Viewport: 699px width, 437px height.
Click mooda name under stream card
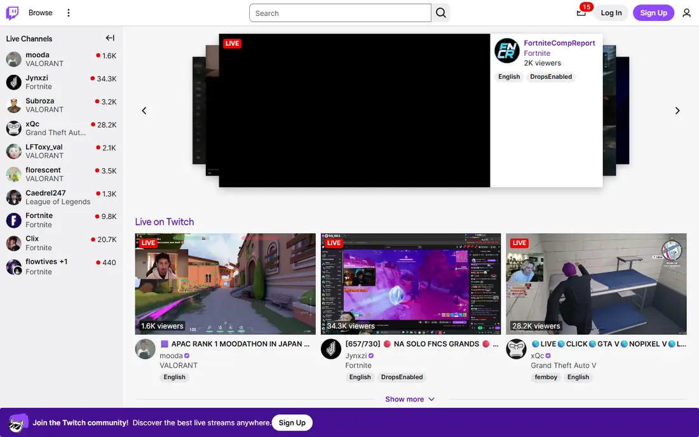[171, 356]
